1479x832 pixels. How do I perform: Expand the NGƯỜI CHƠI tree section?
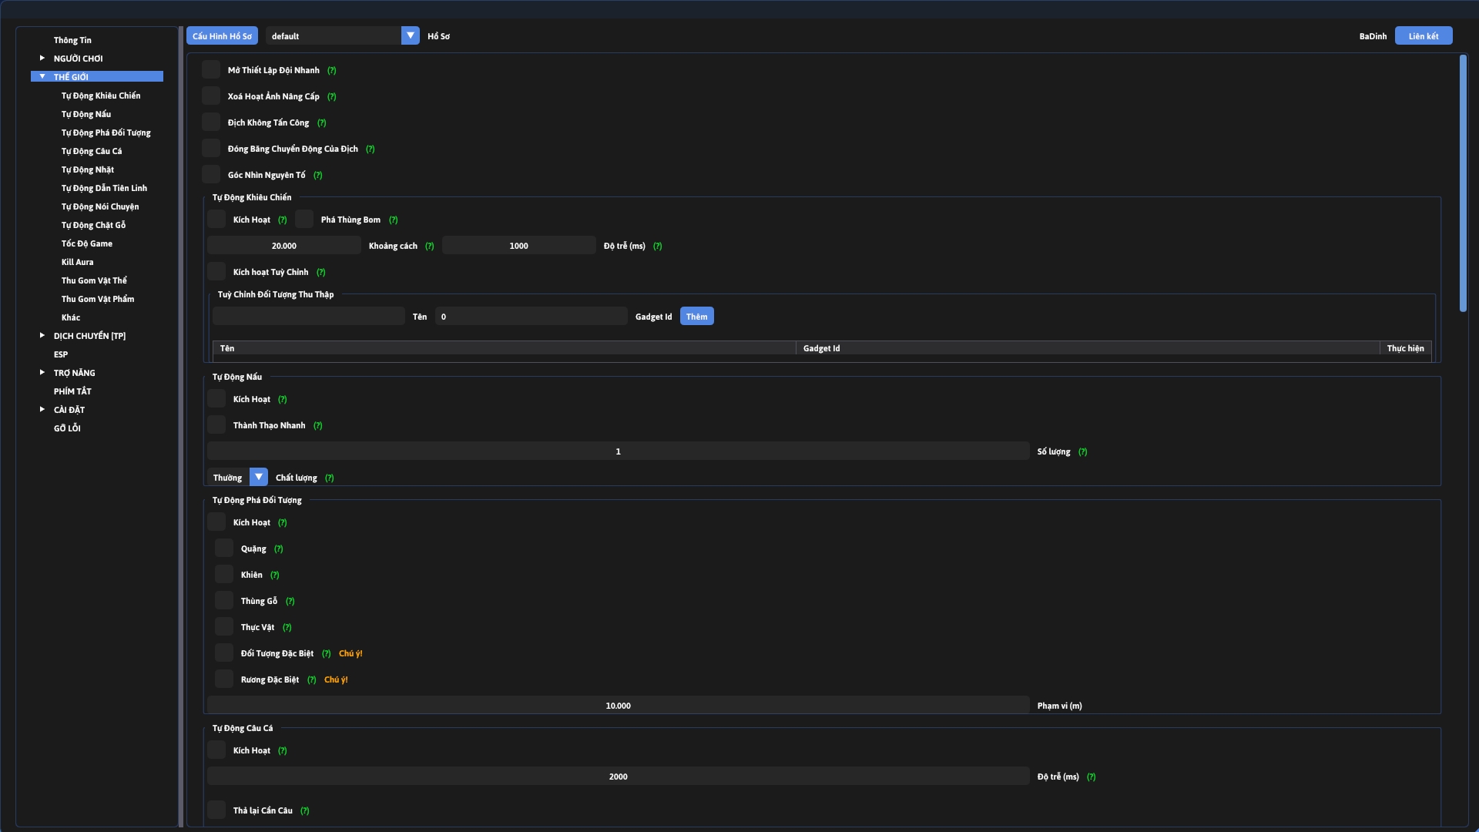pyautogui.click(x=42, y=59)
